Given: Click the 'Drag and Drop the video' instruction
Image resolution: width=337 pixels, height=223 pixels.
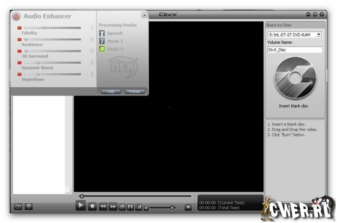Looking at the screenshot, I should pyautogui.click(x=292, y=130).
